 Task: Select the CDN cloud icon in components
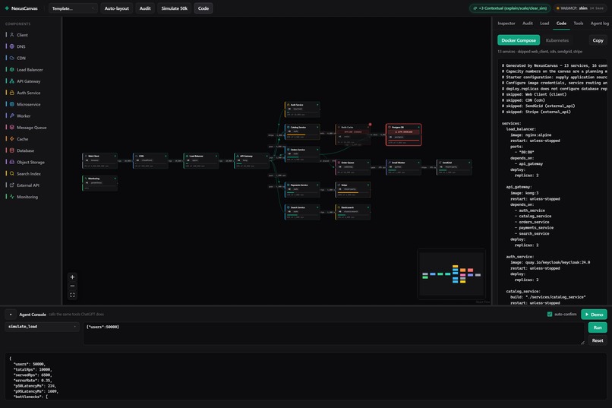point(11,58)
